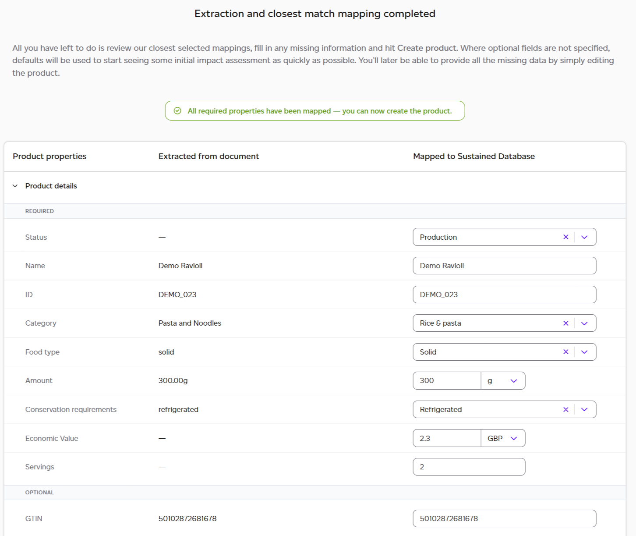636x536 pixels.
Task: Click extracted text 'Pasta and Noodles'
Action: click(x=190, y=323)
